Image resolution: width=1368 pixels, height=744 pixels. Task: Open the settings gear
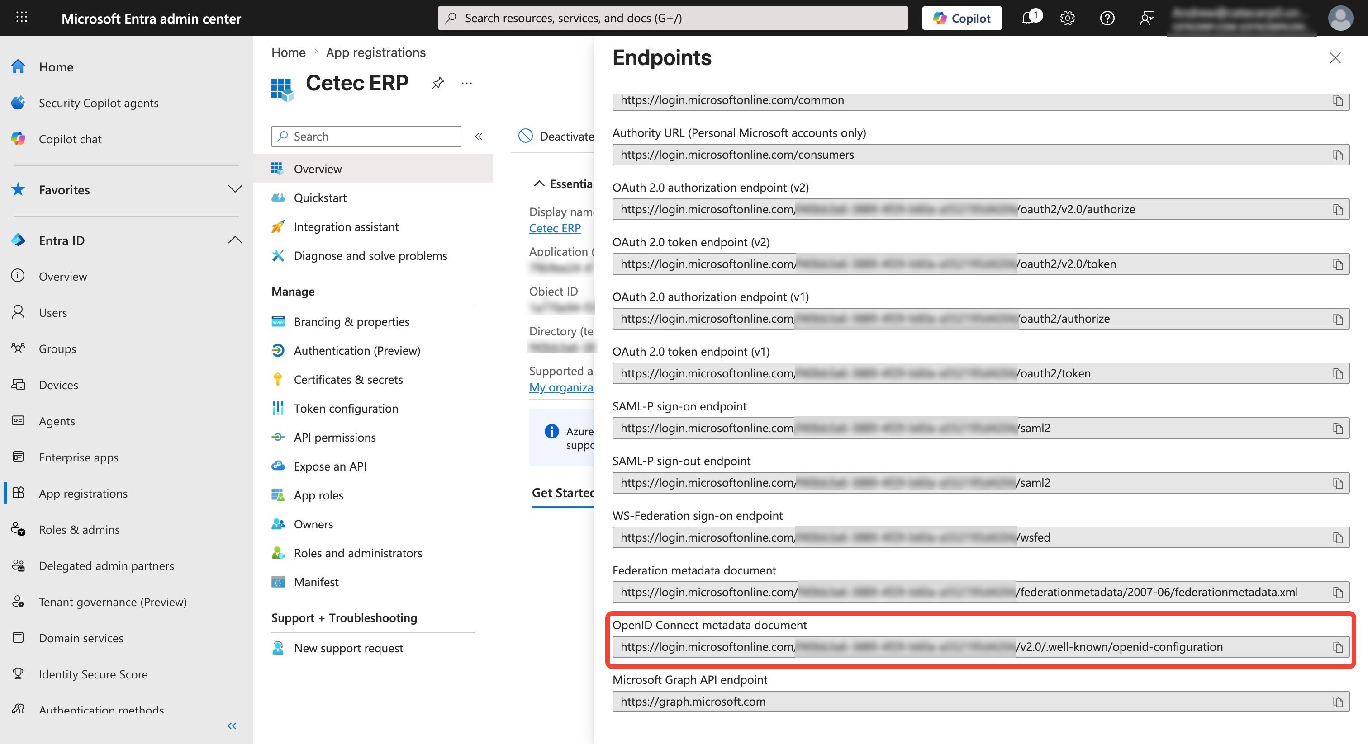pos(1068,18)
